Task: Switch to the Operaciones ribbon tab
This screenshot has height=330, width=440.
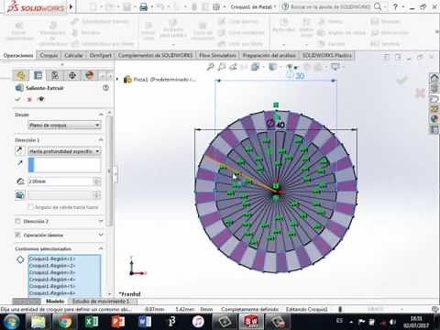Action: pos(18,56)
